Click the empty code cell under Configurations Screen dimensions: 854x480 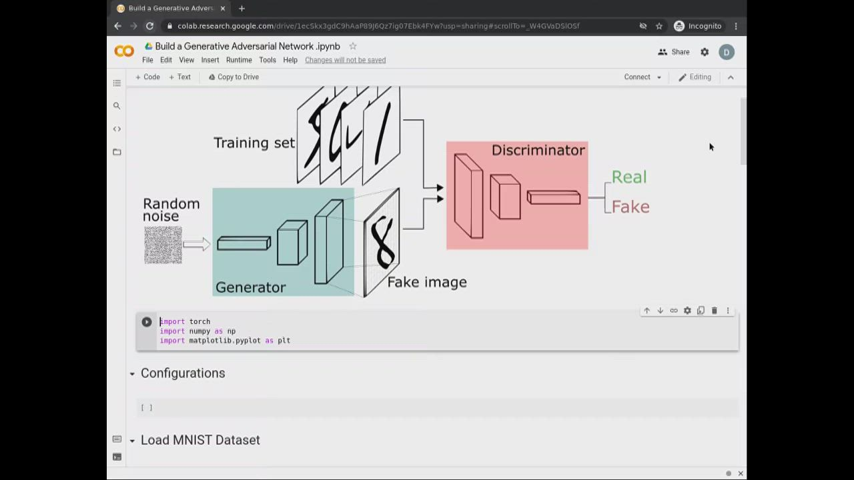(437, 408)
